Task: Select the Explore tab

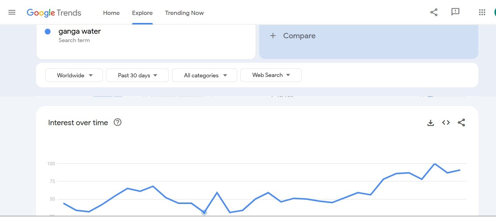Action: [x=142, y=13]
